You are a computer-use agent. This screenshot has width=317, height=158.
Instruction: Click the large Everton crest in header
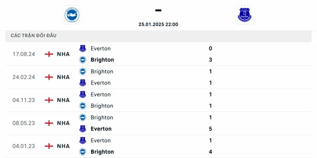click(x=244, y=15)
